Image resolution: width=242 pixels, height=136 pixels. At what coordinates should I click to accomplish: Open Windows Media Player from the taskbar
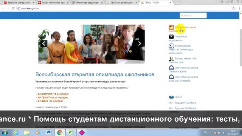[x=37, y=133]
